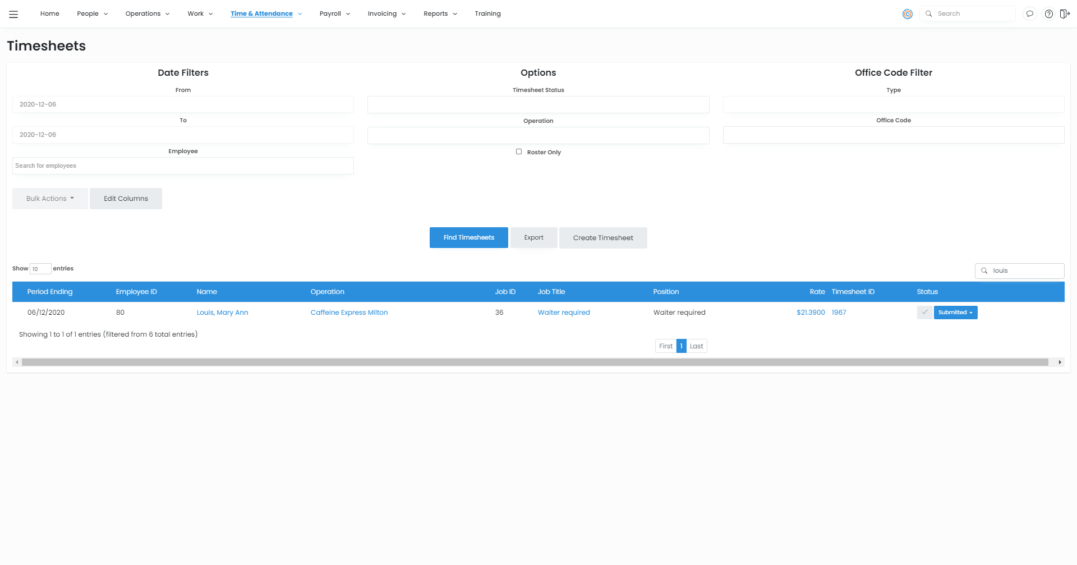The height and width of the screenshot is (565, 1077).
Task: Click the checkmark approve icon for timesheet 1967
Action: click(x=924, y=313)
